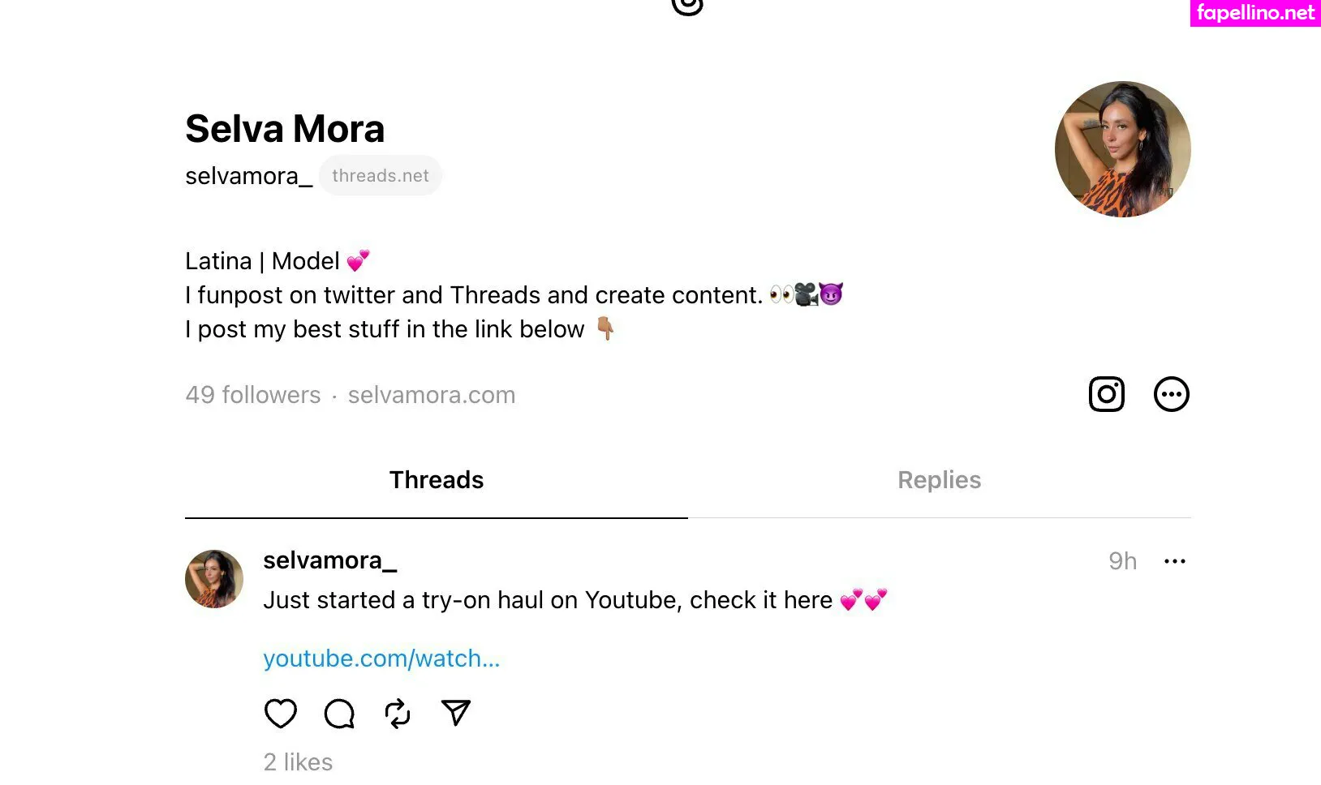This screenshot has width=1321, height=785.
Task: Open the youtube.com/watch link
Action: [x=381, y=658]
